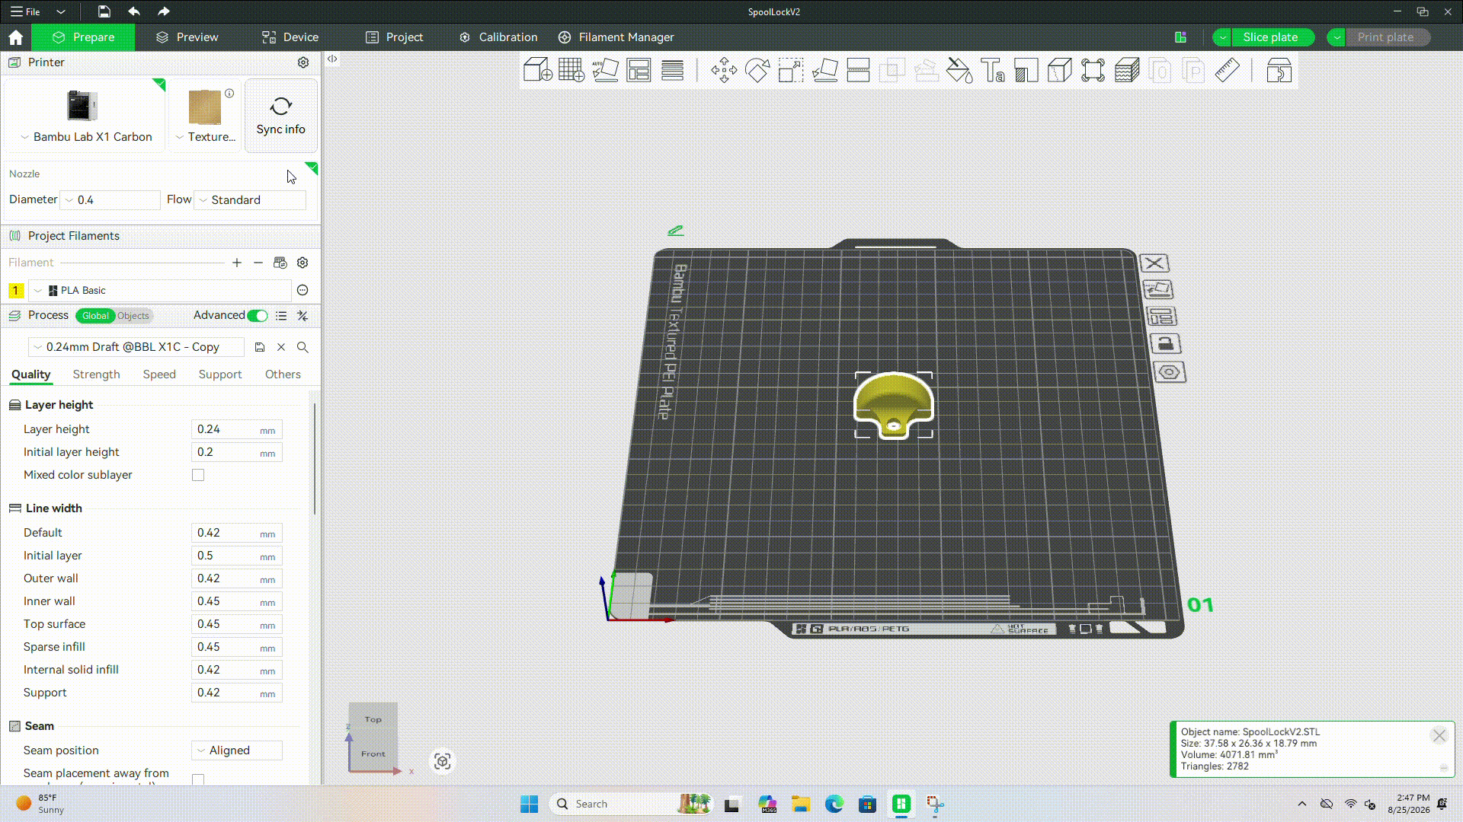Open Bambu Lab X1 Carbon printer dropdown
Screen dimensions: 1463x822
click(86, 137)
